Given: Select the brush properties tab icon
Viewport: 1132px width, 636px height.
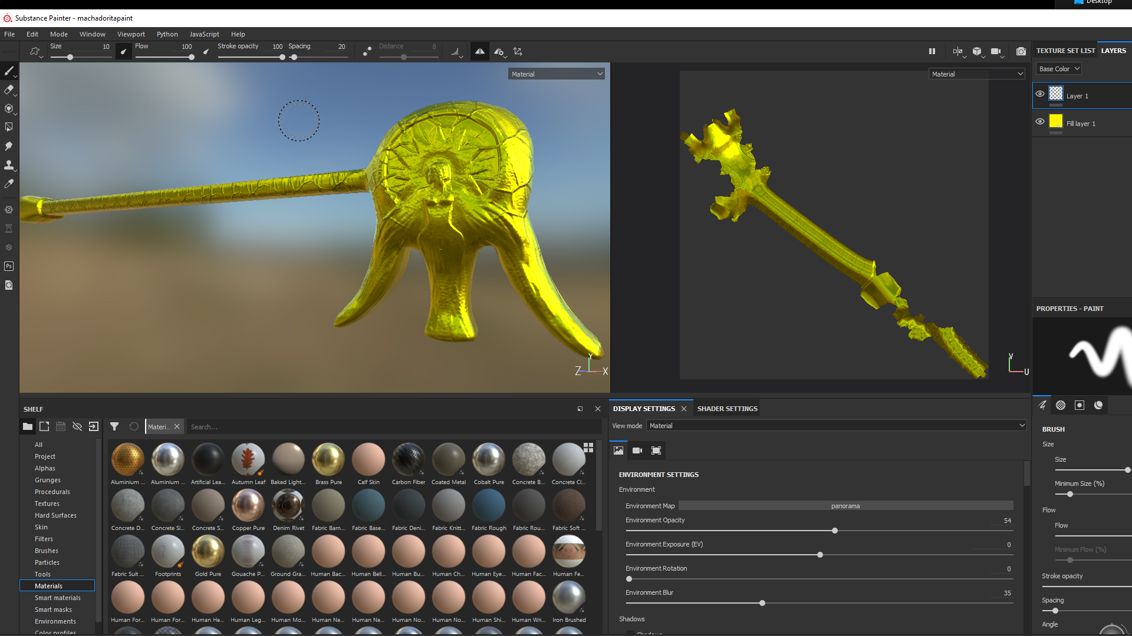Looking at the screenshot, I should click(x=1042, y=405).
